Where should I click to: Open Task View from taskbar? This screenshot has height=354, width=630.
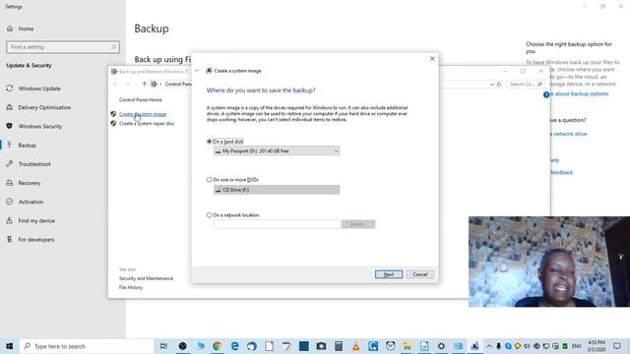[x=163, y=346]
